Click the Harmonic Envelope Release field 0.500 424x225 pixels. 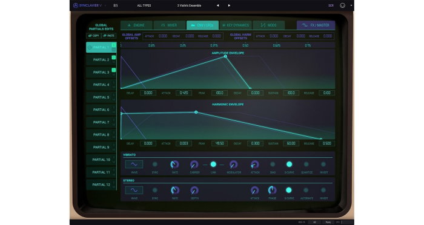[326, 143]
